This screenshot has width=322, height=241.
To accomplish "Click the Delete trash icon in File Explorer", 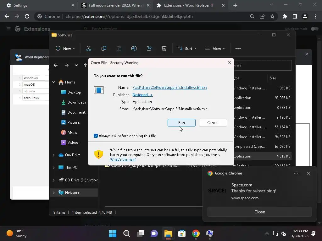I will pos(164,48).
